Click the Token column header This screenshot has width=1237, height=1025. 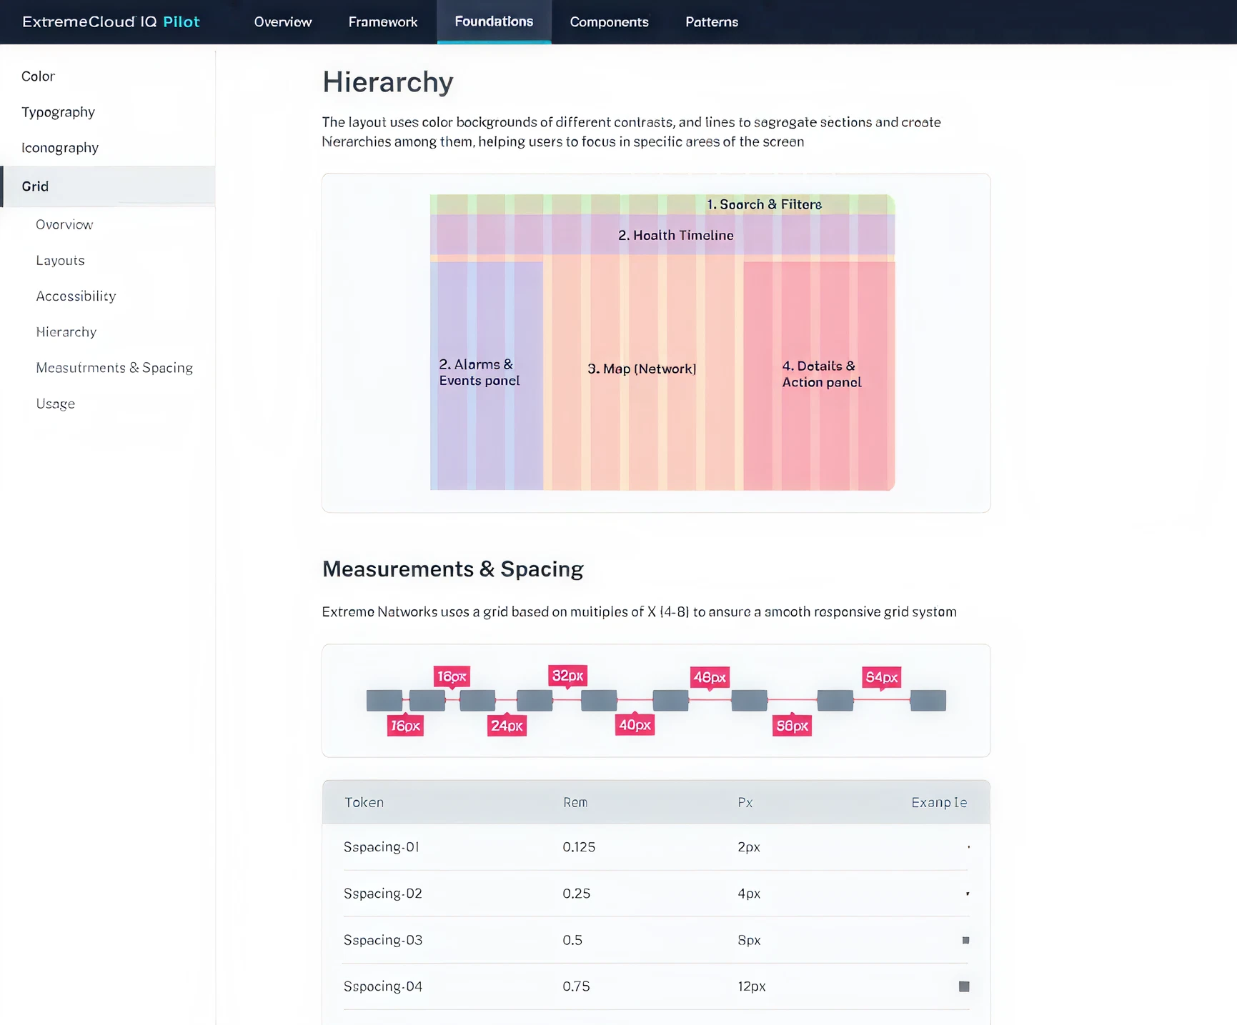point(364,803)
